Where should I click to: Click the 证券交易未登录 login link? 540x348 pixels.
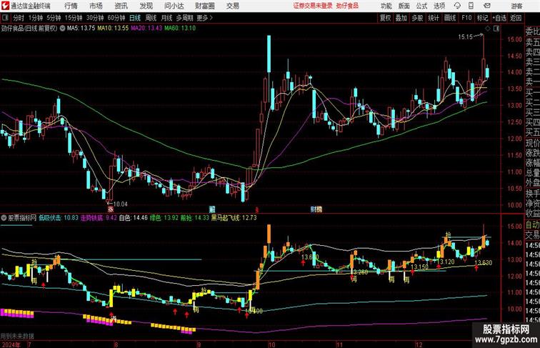313,6
